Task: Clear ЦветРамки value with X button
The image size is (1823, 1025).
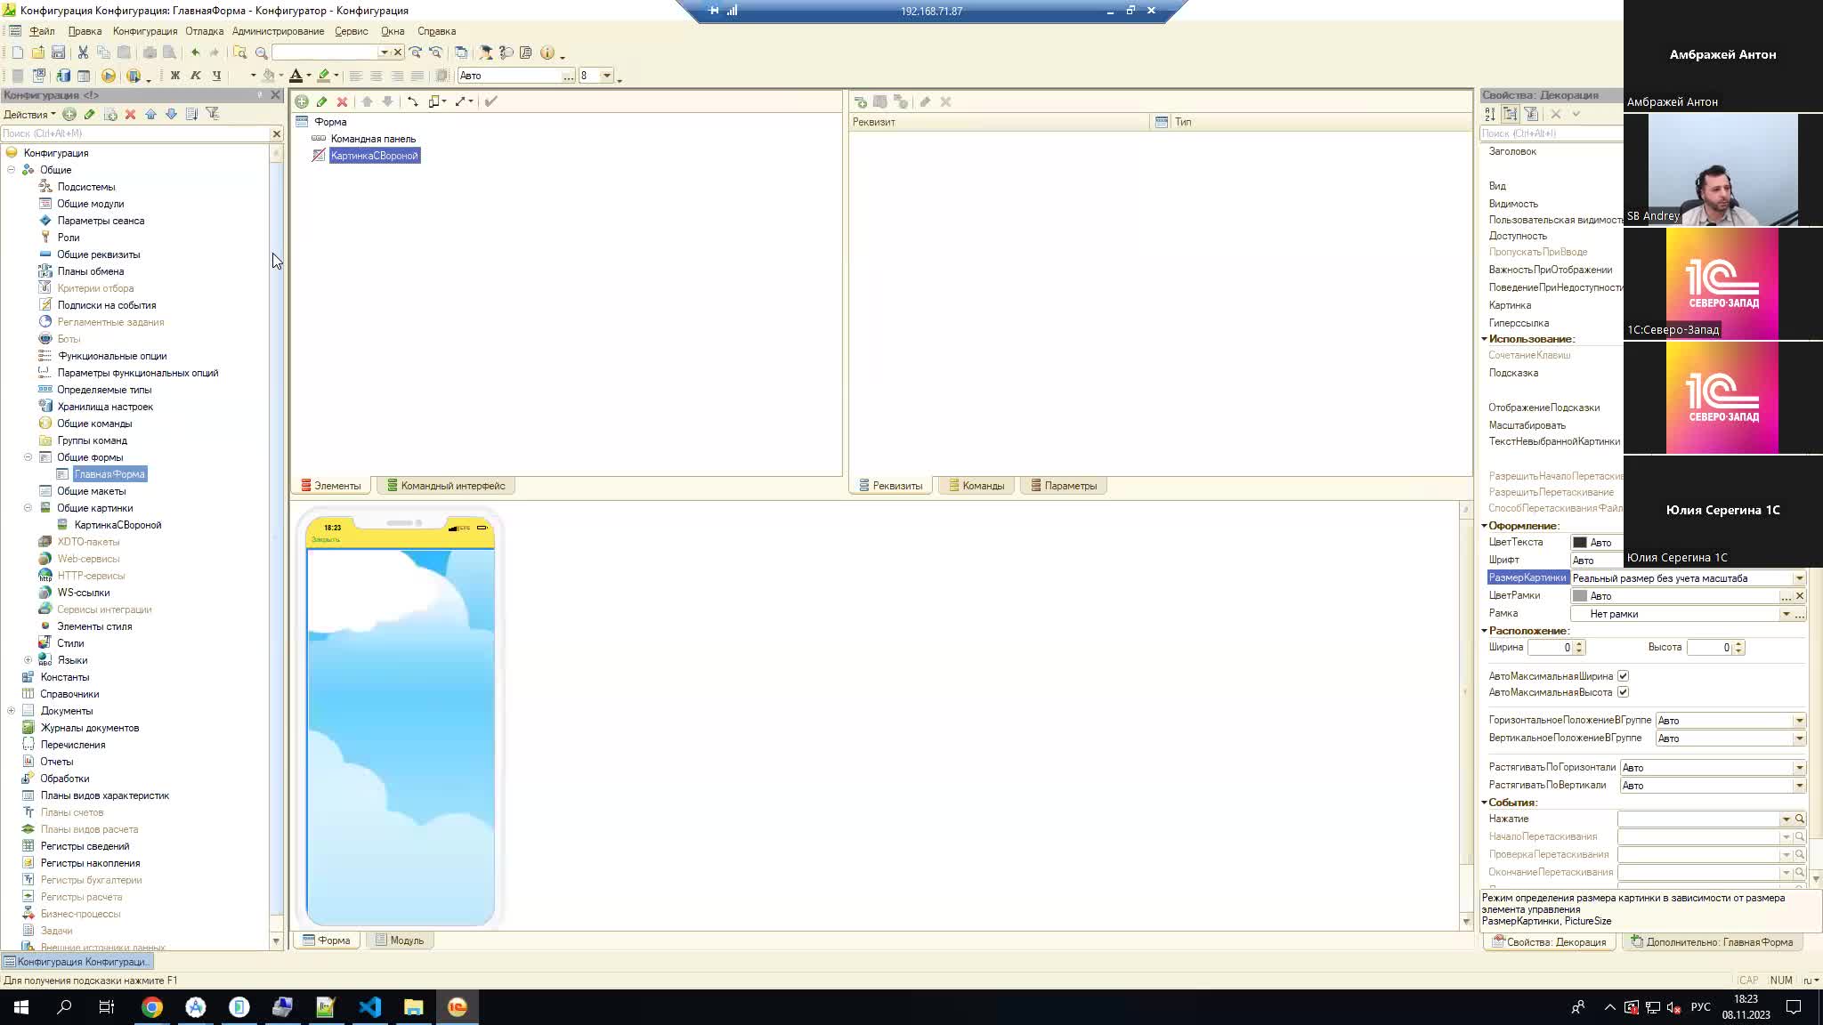Action: 1799,596
